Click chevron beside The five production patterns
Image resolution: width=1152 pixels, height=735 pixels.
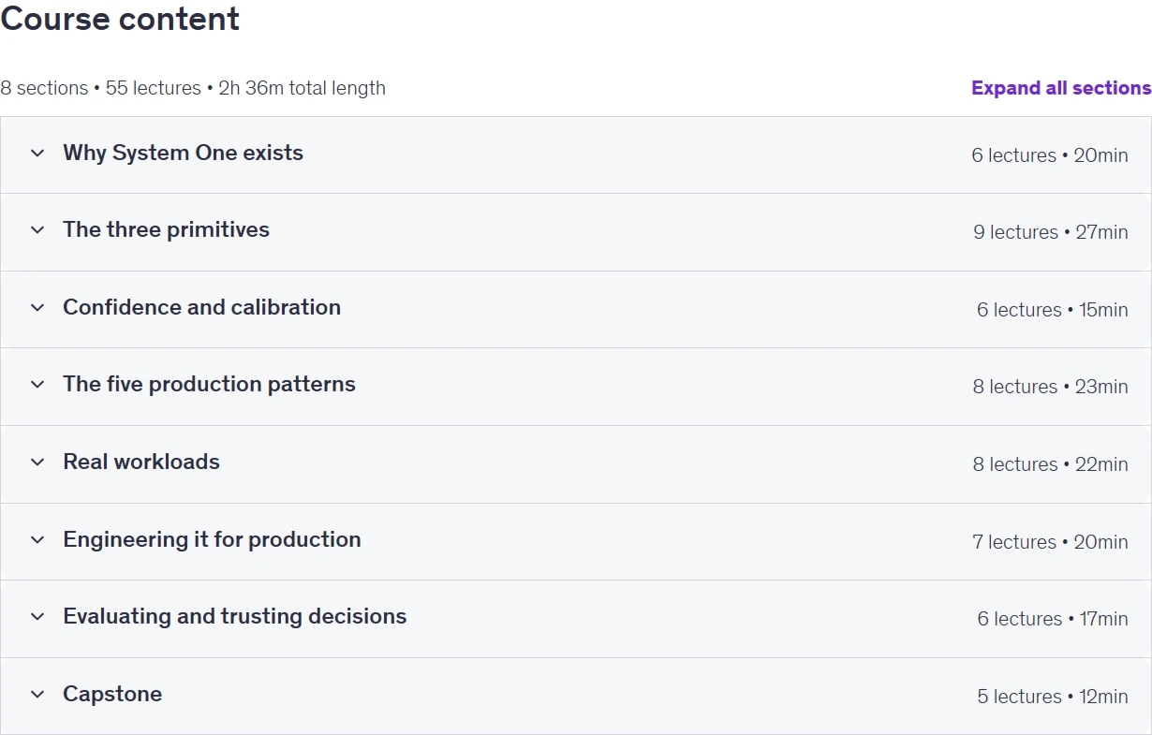[x=37, y=384]
